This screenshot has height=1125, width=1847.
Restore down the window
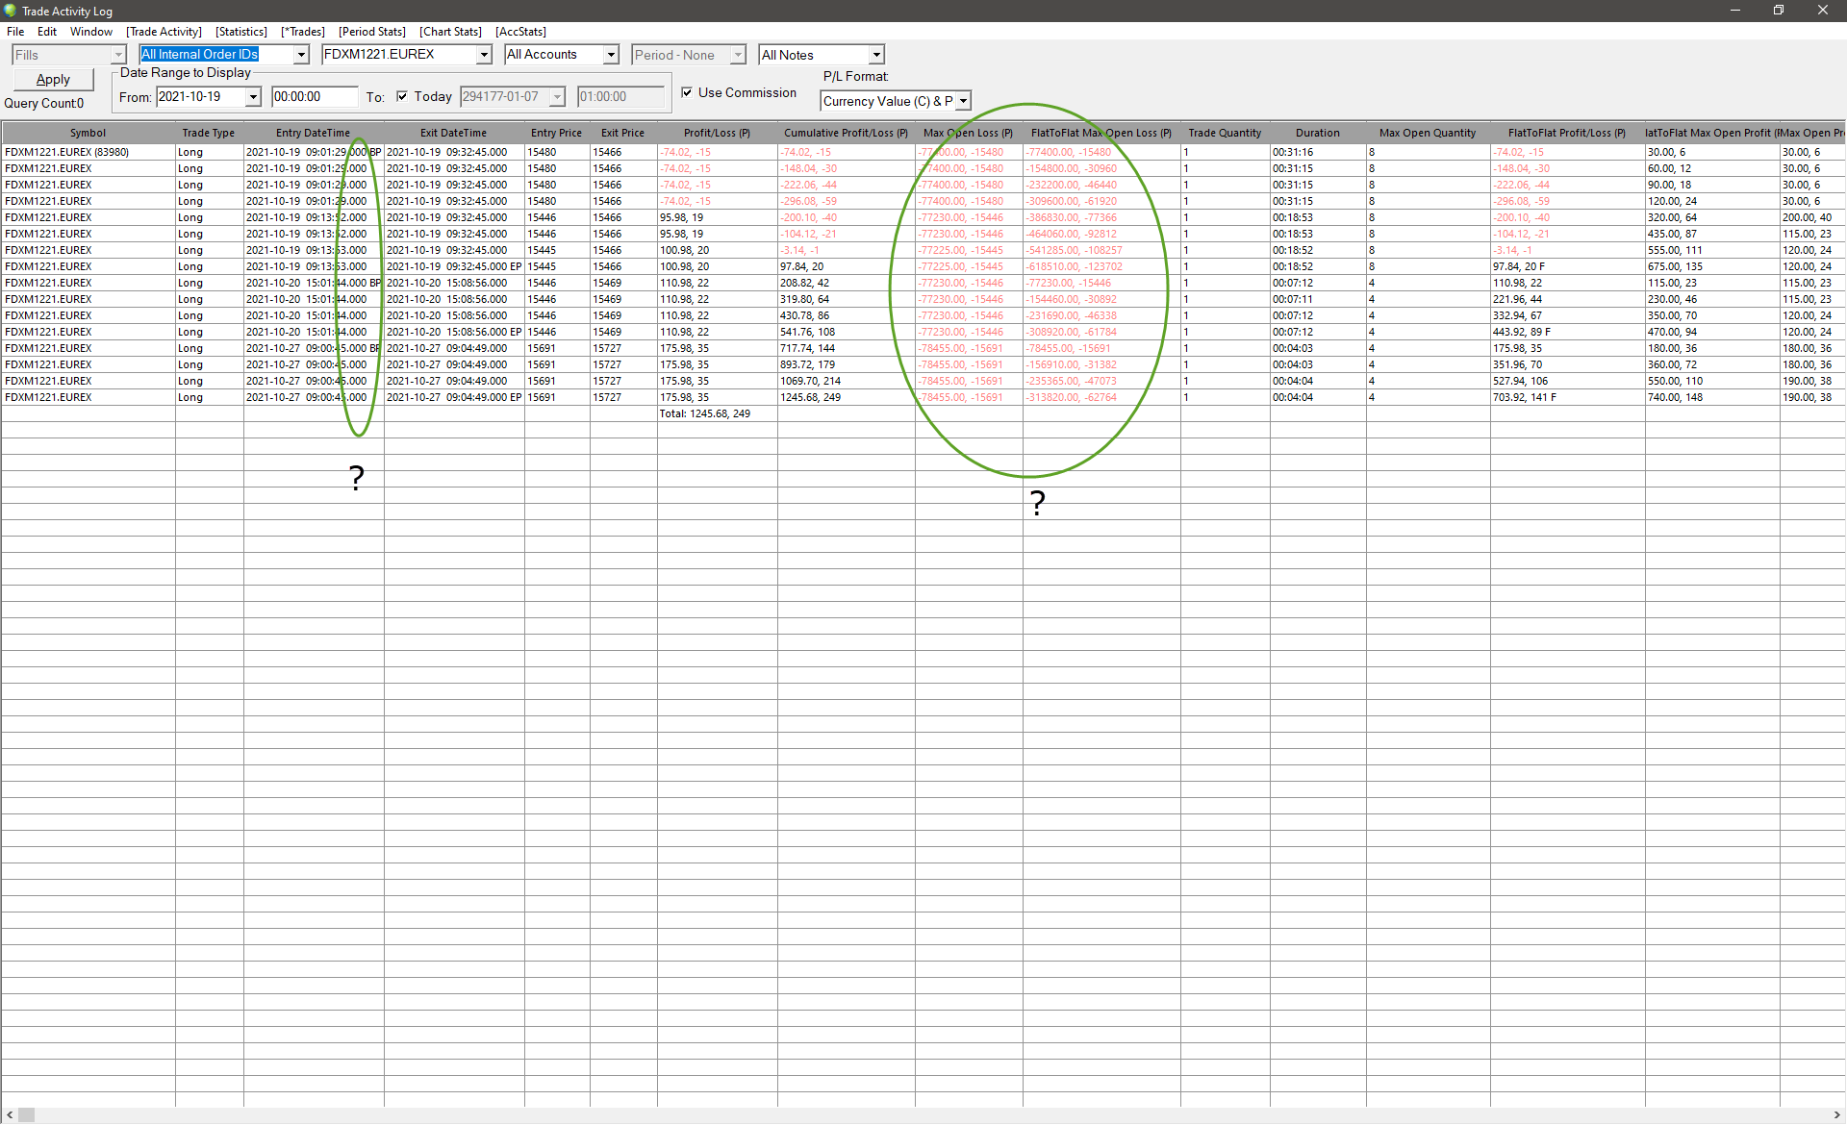click(x=1778, y=11)
